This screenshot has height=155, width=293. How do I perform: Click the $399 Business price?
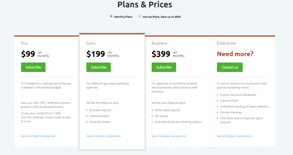[x=161, y=54]
